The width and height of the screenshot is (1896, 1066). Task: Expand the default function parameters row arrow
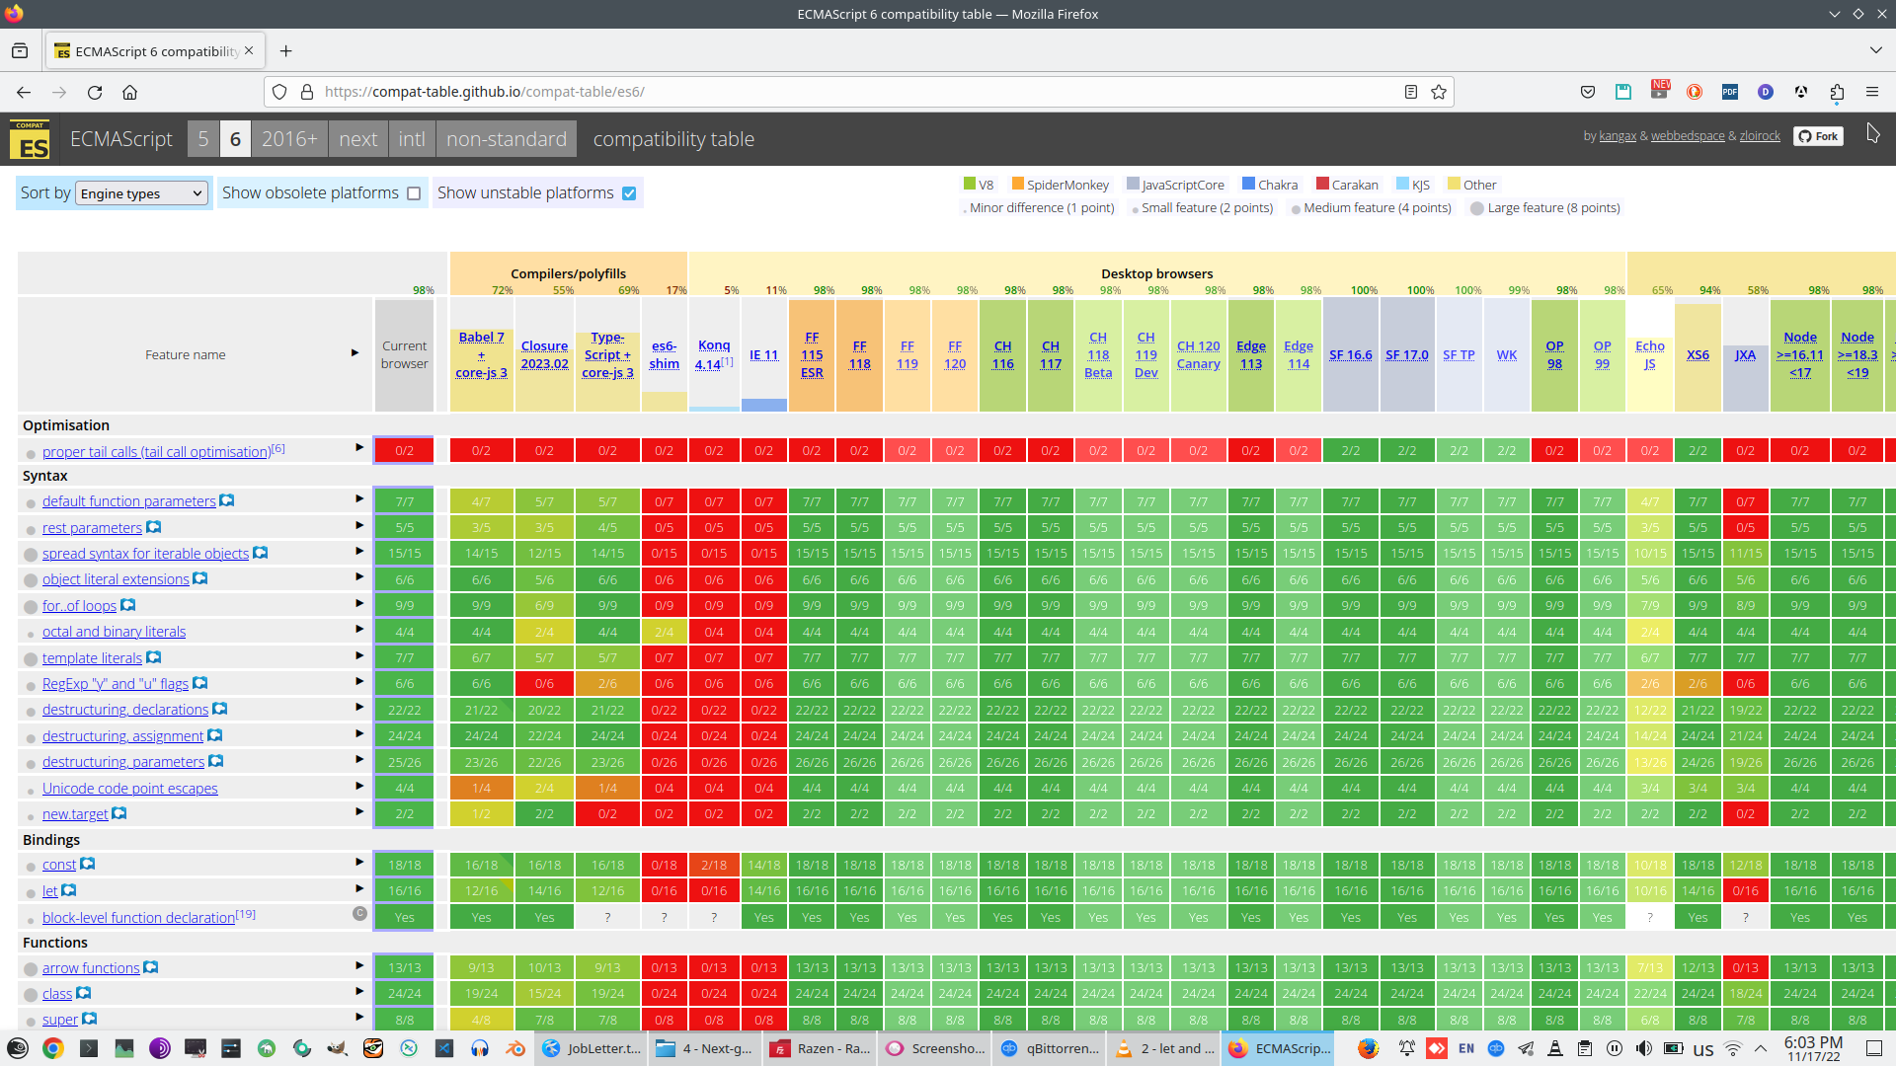[x=359, y=499]
